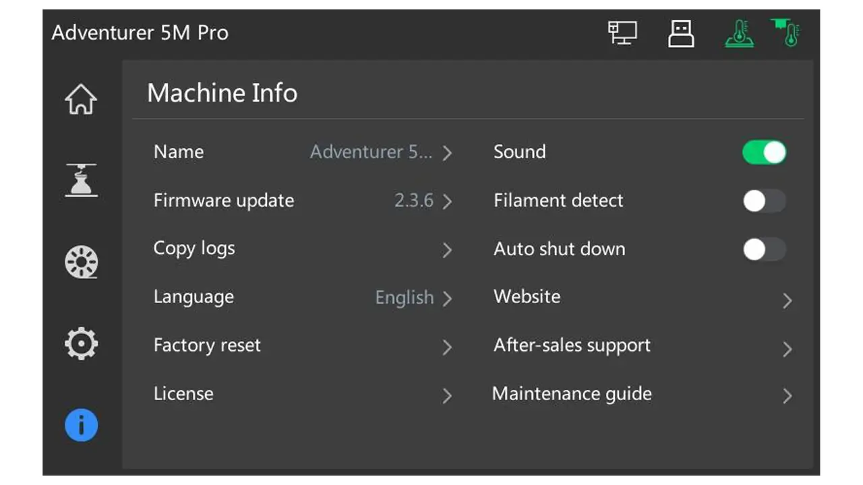Select the After-sales support label
Image resolution: width=863 pixels, height=485 pixels.
tap(572, 346)
